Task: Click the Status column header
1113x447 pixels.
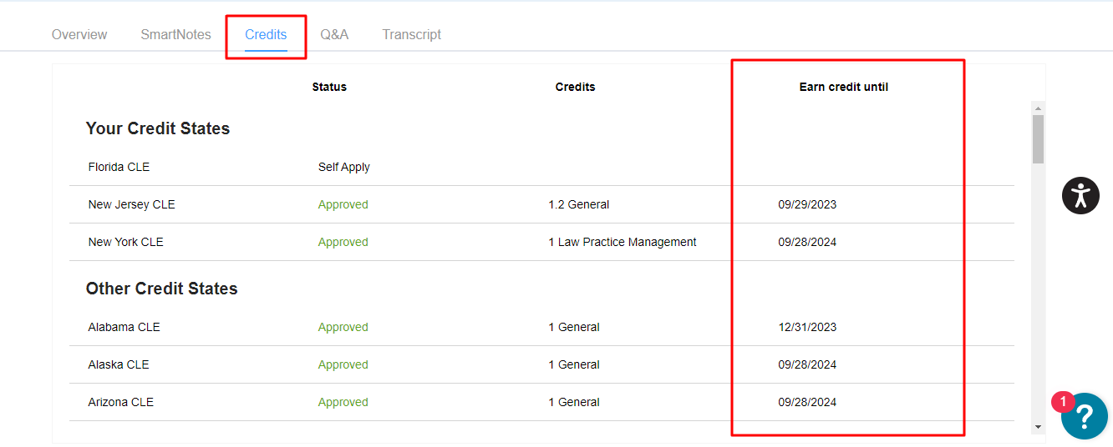Action: 329,87
